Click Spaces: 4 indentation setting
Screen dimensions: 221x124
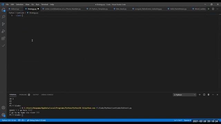(188, 120)
